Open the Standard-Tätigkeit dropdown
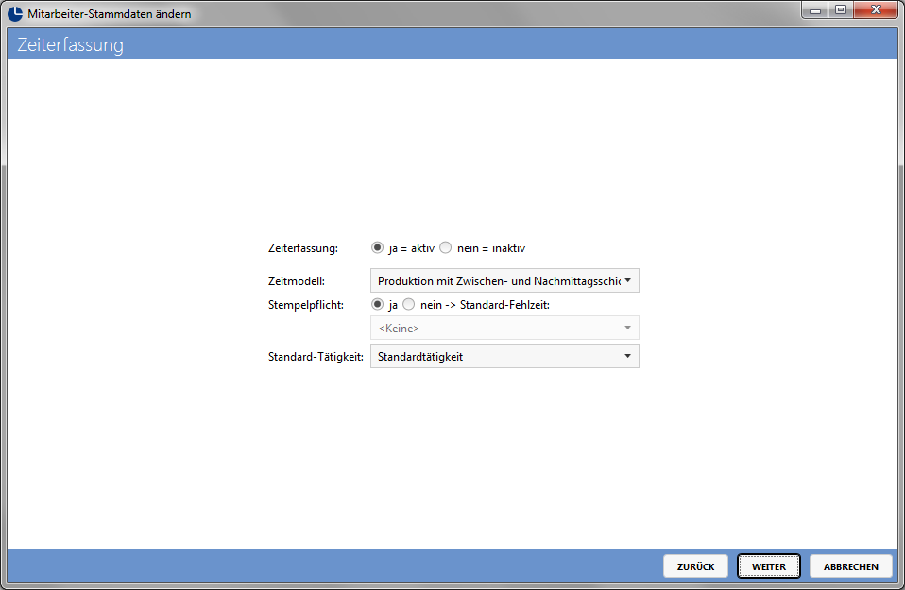 pyautogui.click(x=504, y=357)
